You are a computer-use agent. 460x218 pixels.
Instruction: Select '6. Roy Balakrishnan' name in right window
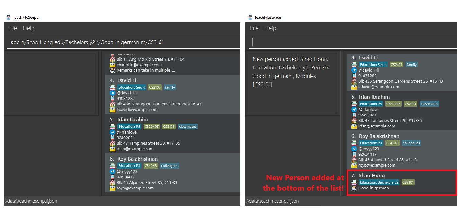[x=375, y=136]
